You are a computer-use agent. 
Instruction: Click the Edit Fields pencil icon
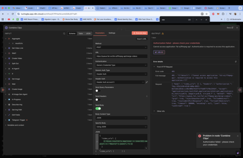[x=9, y=115]
